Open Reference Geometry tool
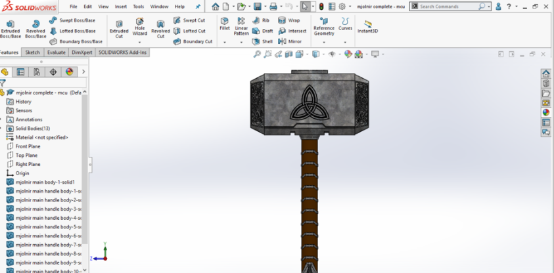This screenshot has height=273, width=554. point(324,26)
